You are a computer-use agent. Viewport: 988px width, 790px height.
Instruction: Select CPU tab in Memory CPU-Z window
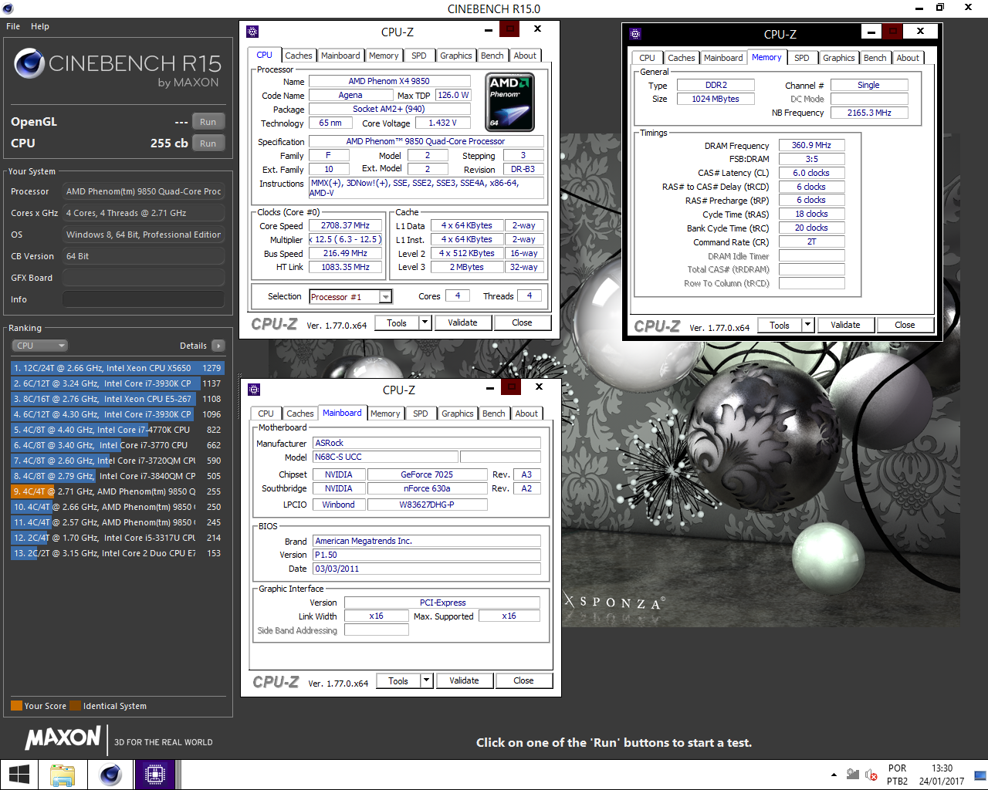(x=647, y=58)
